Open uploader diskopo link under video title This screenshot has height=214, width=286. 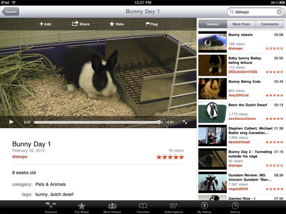tap(20, 157)
